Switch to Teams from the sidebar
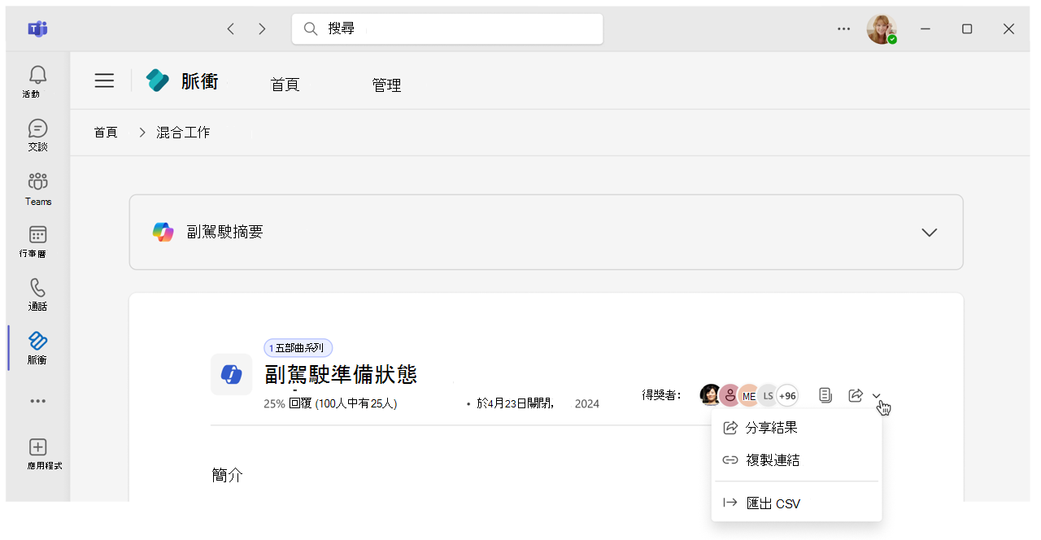Viewport: 1041px width, 540px height. (37, 188)
